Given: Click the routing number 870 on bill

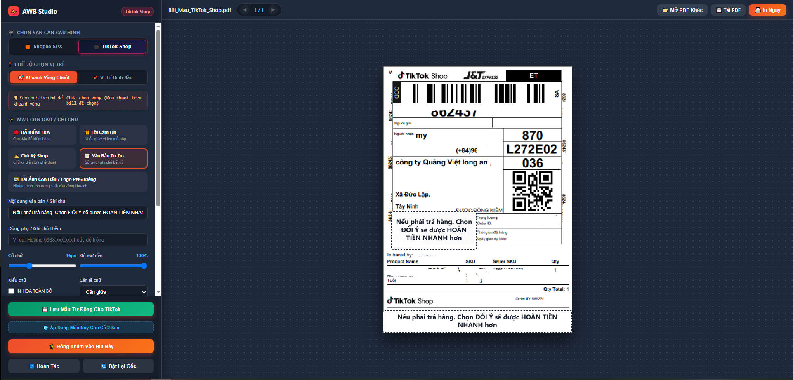Looking at the screenshot, I should coord(532,135).
